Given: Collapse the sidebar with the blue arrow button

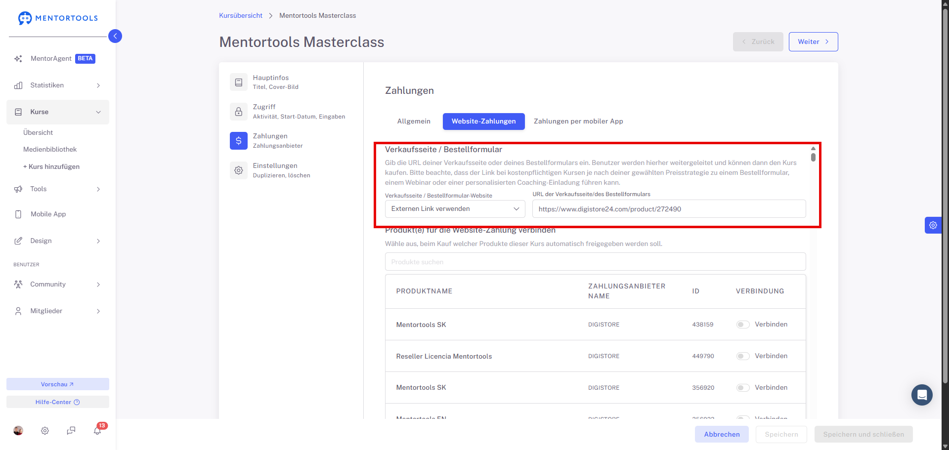Looking at the screenshot, I should pyautogui.click(x=115, y=36).
